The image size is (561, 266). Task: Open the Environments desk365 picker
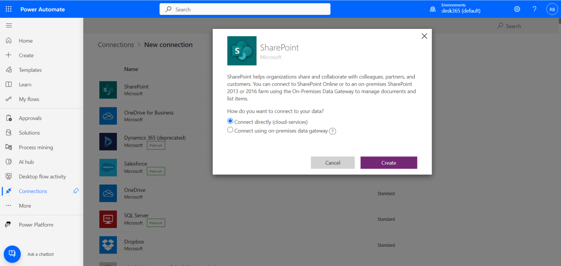pyautogui.click(x=456, y=8)
